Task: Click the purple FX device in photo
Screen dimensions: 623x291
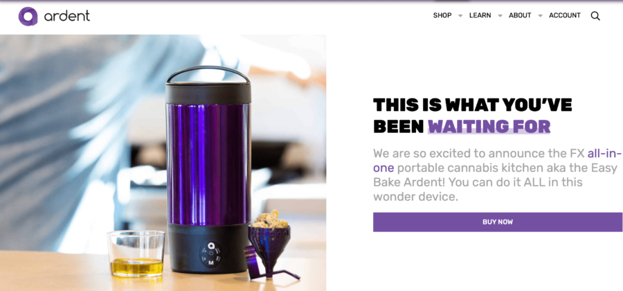Action: [208, 170]
